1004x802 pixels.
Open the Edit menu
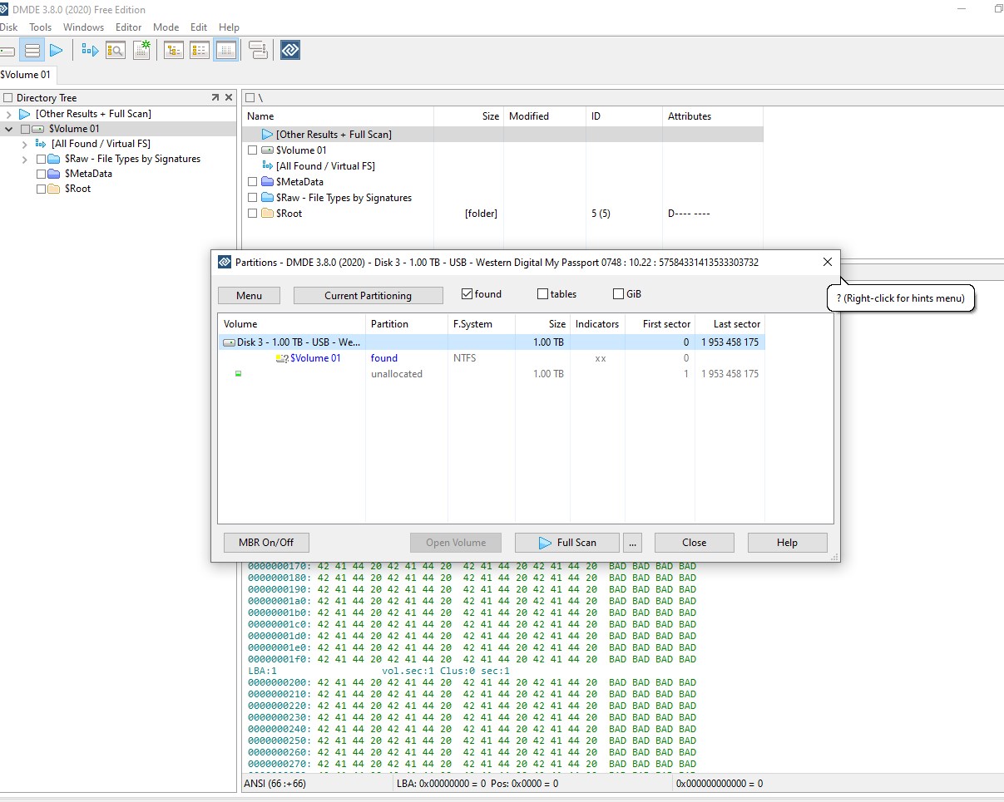[x=198, y=27]
